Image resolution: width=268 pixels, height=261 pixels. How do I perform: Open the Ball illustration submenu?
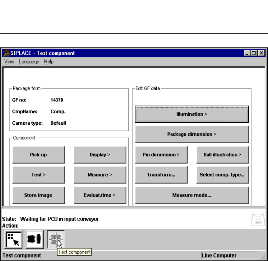click(x=222, y=155)
